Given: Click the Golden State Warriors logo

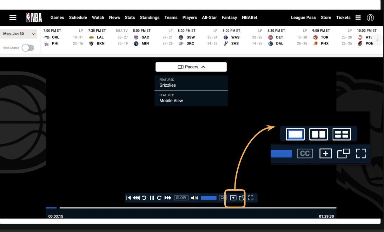Looking at the screenshot, I should pos(181,37).
